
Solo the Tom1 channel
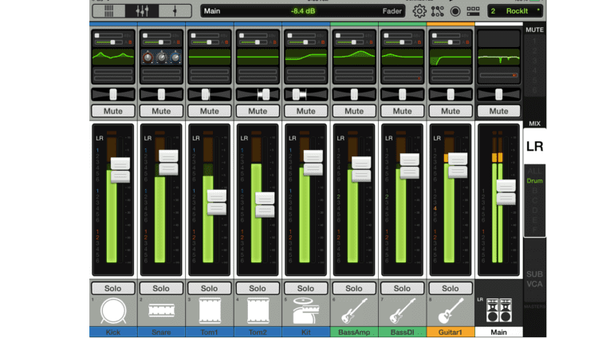click(x=210, y=289)
